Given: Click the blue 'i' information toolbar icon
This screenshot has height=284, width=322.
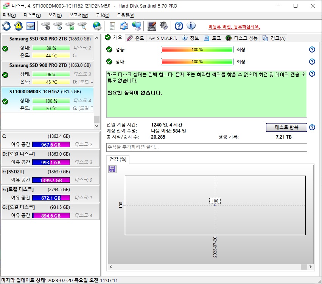Looking at the screenshot, I should [191, 26].
